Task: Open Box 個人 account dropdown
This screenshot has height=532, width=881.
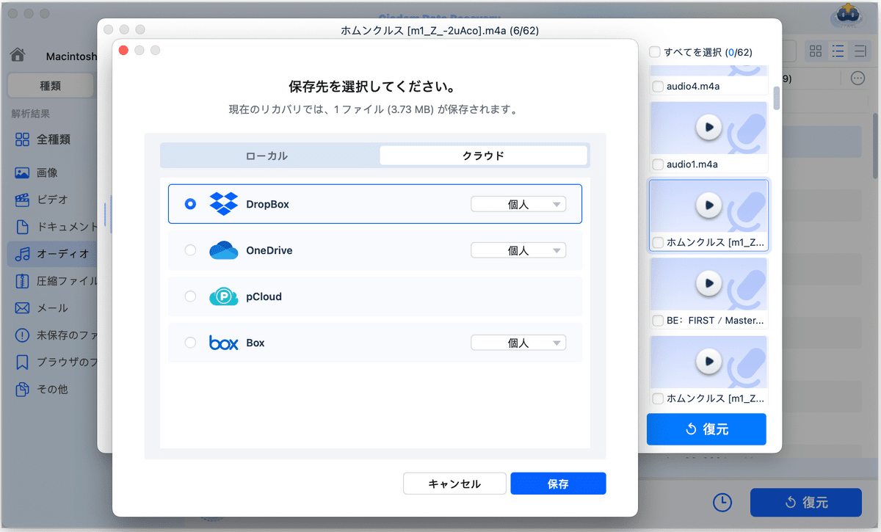Action: point(518,343)
